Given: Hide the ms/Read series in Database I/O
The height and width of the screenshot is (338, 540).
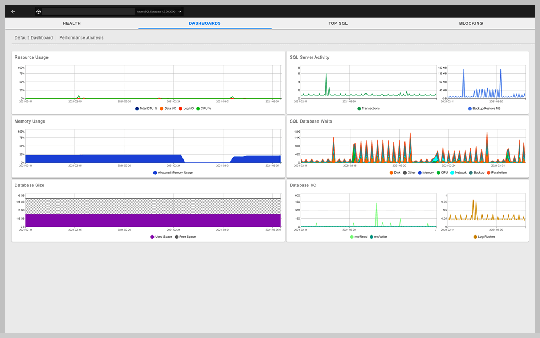Looking at the screenshot, I should 359,236.
